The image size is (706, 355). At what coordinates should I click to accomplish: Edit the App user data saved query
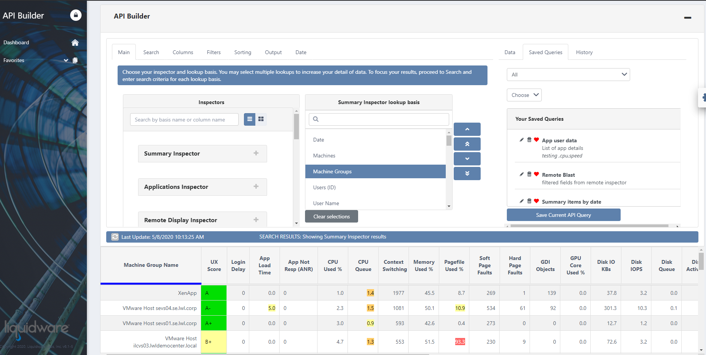(x=522, y=140)
